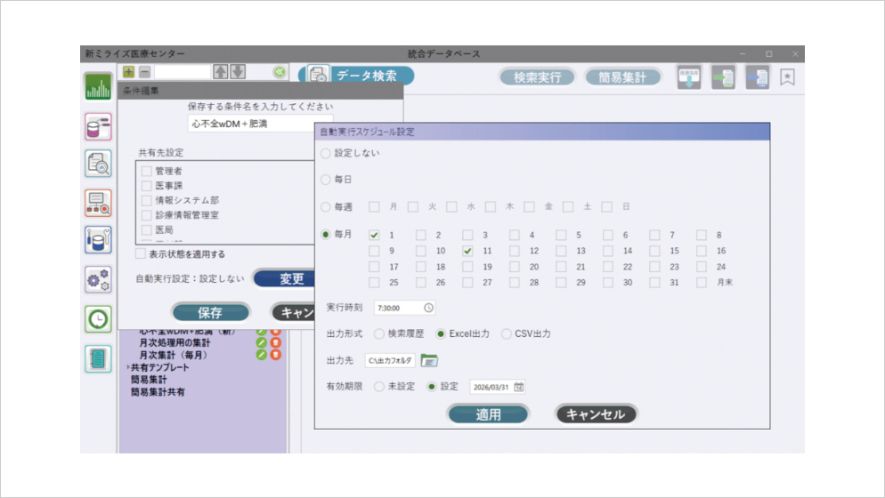Open the 実行時刻 time picker clock
The image size is (885, 498).
tap(428, 308)
